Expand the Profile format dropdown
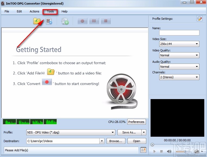 pyautogui.click(x=71, y=132)
